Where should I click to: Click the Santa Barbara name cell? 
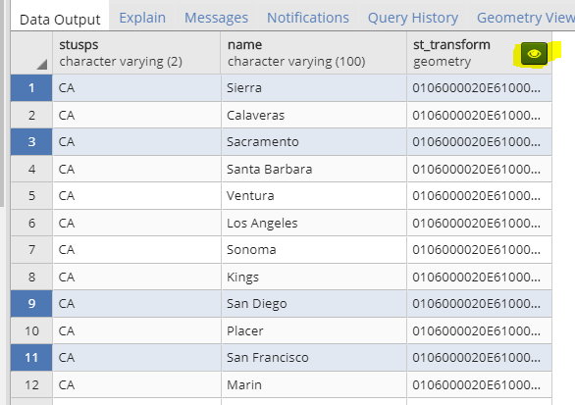pos(314,169)
